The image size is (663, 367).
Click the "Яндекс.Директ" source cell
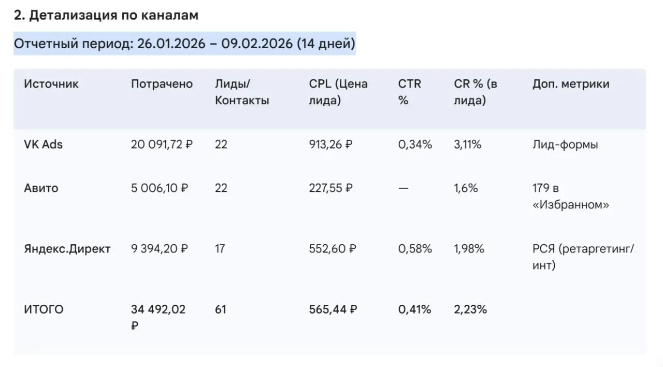(x=67, y=249)
